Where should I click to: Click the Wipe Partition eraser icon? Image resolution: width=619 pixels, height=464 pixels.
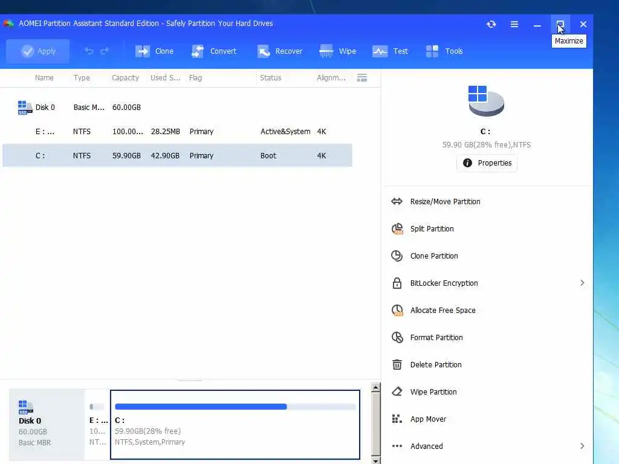click(397, 391)
